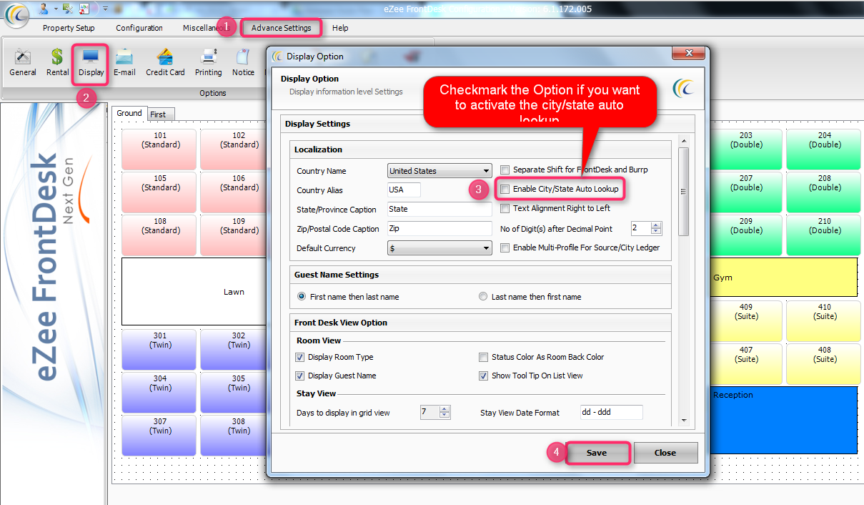
Task: Select room 208 Double tile
Action: coord(825,192)
